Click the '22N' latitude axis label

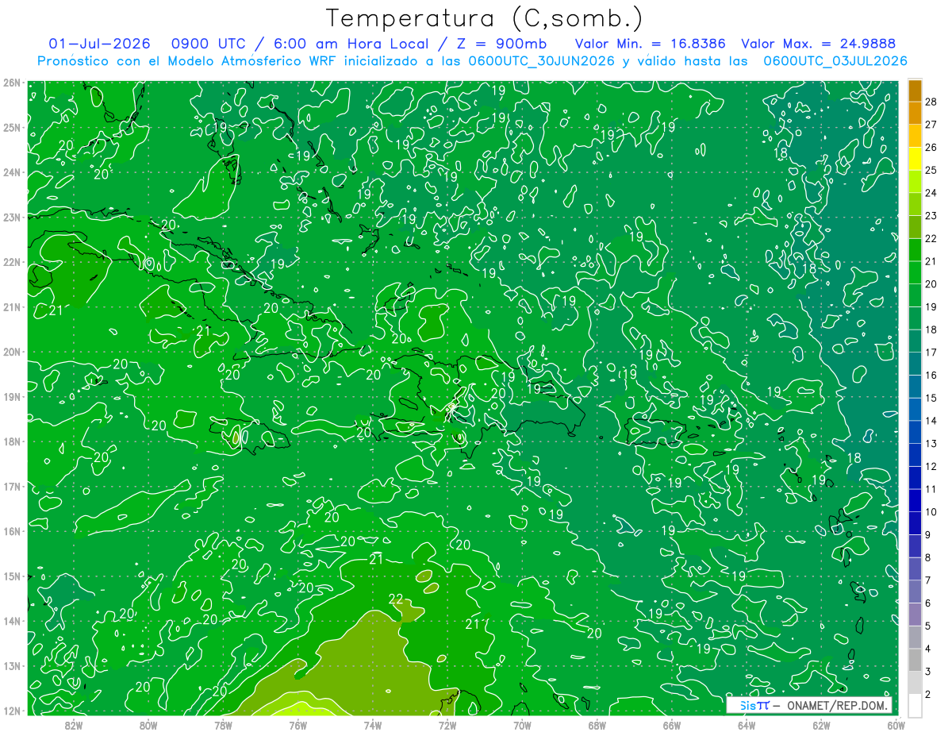(x=13, y=262)
